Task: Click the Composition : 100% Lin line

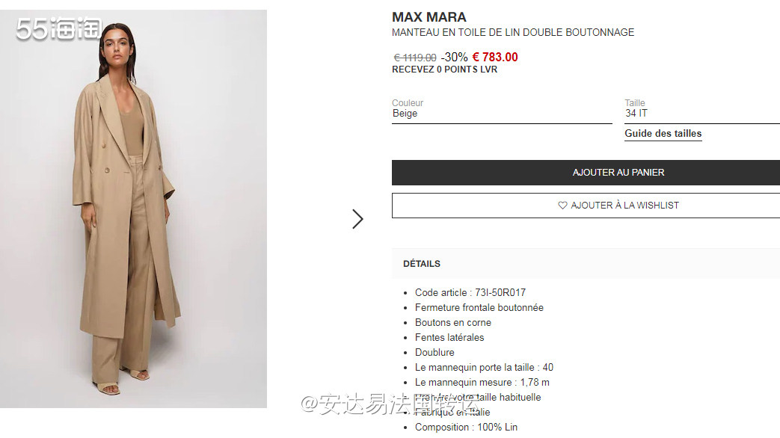Action: click(x=466, y=427)
